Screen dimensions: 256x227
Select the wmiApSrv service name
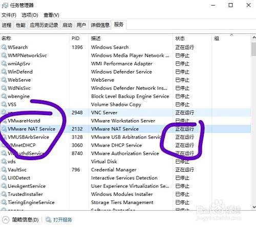pos(19,63)
